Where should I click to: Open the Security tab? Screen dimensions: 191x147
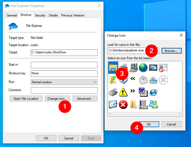point(40,15)
